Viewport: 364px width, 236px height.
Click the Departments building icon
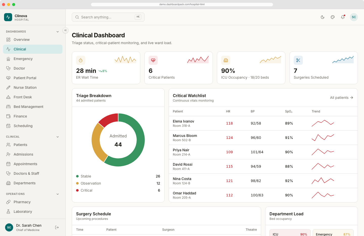click(8, 183)
